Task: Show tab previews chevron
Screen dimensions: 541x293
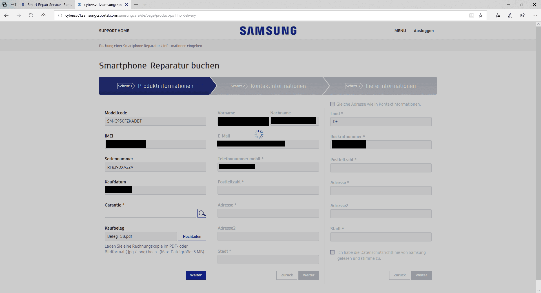Action: point(145,5)
